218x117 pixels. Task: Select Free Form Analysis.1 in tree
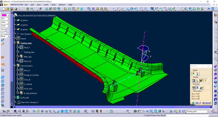30,102
